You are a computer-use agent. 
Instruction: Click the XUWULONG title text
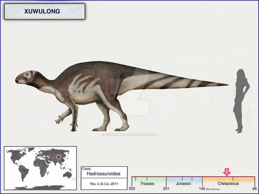[42, 11]
